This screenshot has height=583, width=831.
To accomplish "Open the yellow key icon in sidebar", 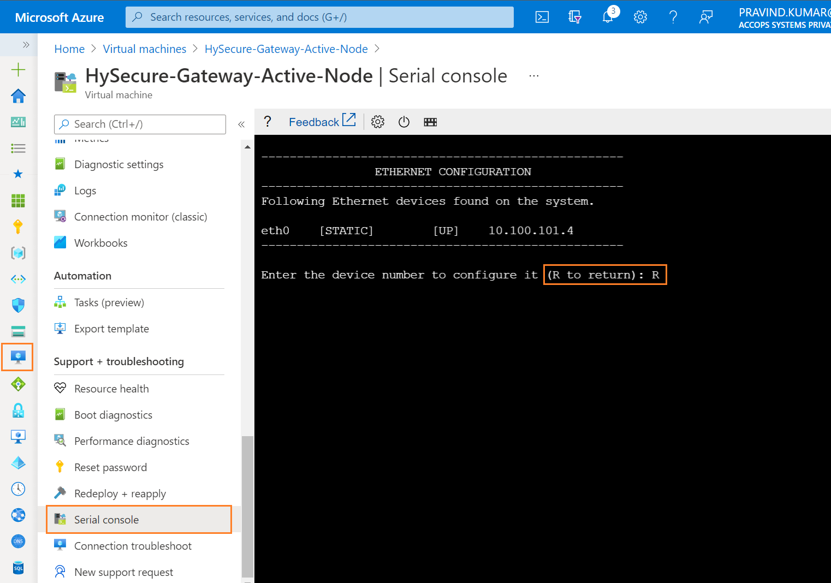I will pyautogui.click(x=18, y=227).
